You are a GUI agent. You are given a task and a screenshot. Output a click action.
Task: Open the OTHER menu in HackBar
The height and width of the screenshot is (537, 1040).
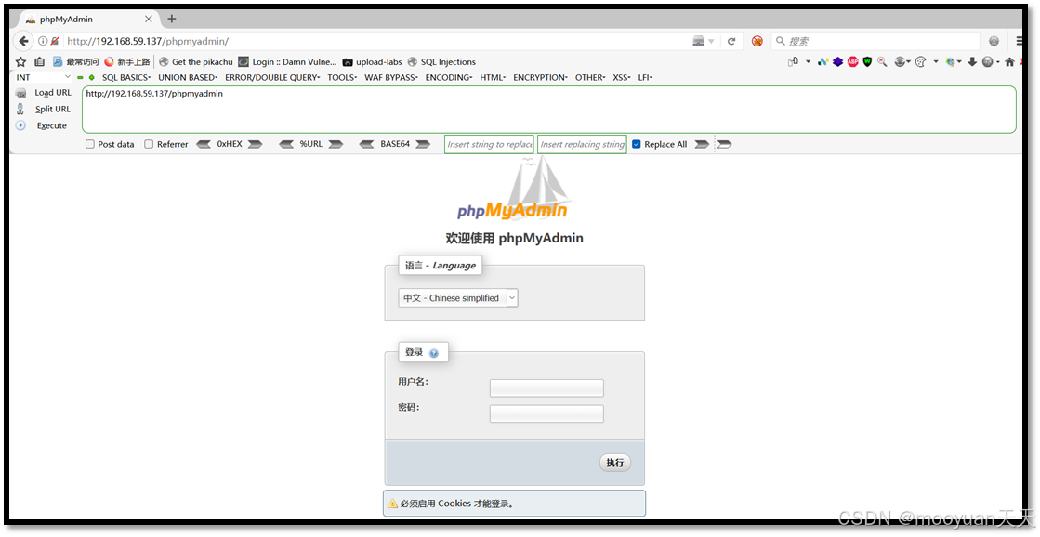coord(590,77)
